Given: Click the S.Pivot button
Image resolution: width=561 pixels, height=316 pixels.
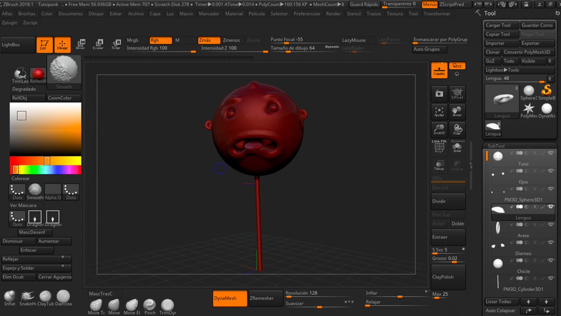Looking at the screenshot, I should click(x=457, y=94).
